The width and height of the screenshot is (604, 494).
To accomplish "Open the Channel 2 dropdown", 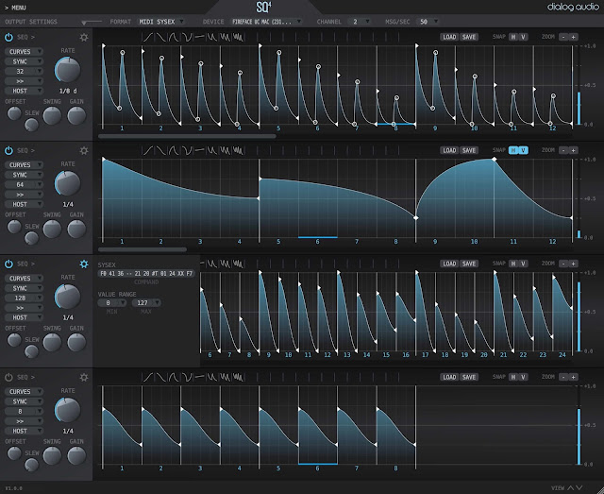I will (x=360, y=22).
